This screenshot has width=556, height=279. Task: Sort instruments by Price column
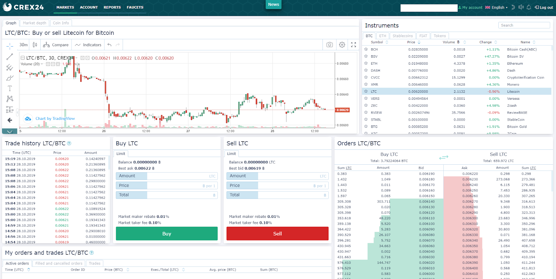pyautogui.click(x=414, y=42)
